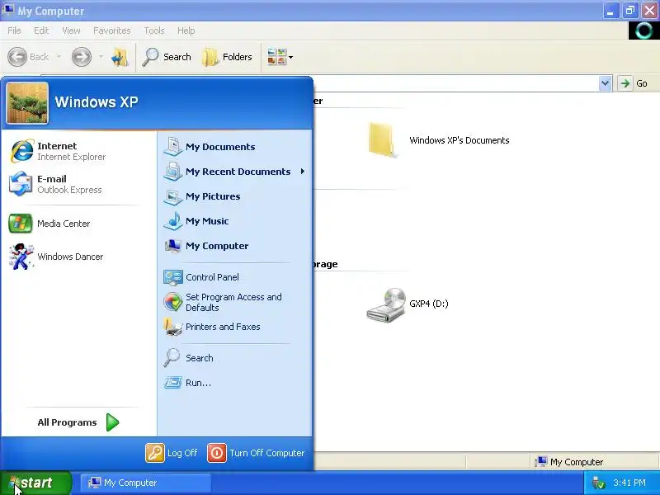The width and height of the screenshot is (660, 495).
Task: Click the Search toolbar button
Action: click(x=167, y=57)
